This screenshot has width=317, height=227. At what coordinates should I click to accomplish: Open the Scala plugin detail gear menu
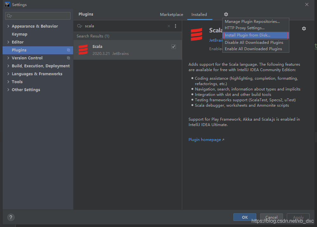pos(304,29)
